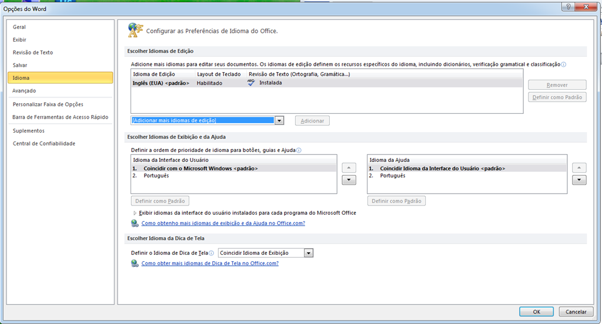Open the Avançado settings category
This screenshot has width=602, height=324.
(24, 90)
